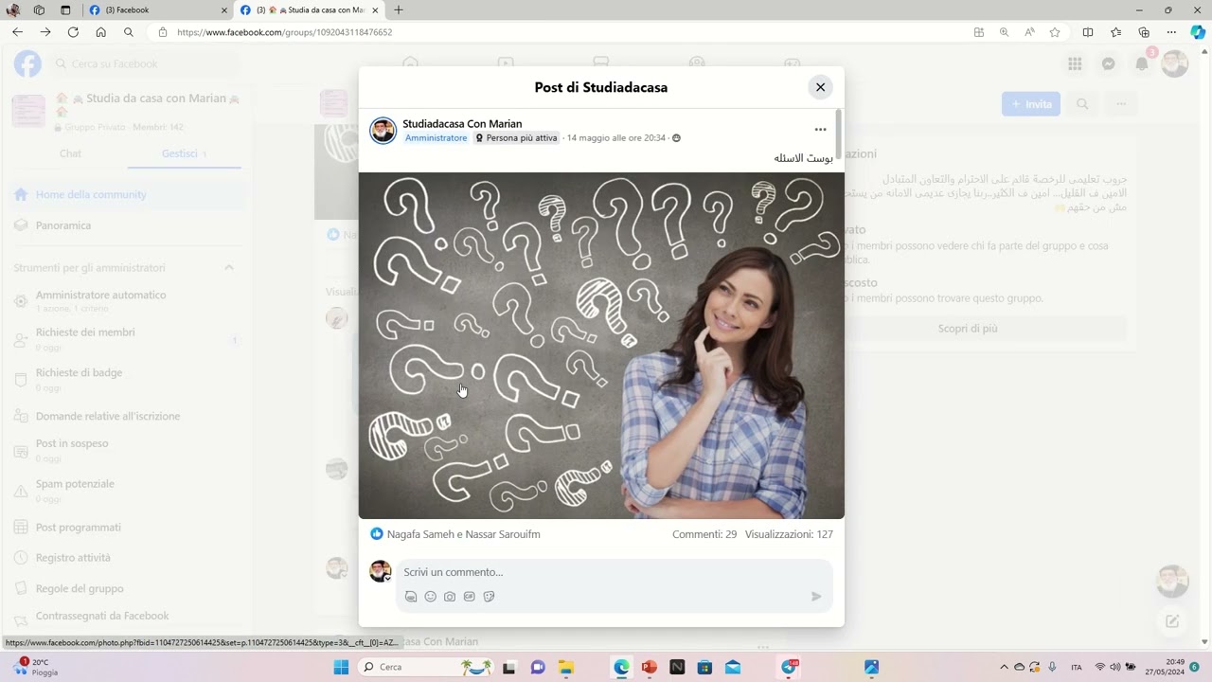
Task: Add this page to favorites star
Action: pyautogui.click(x=1055, y=32)
